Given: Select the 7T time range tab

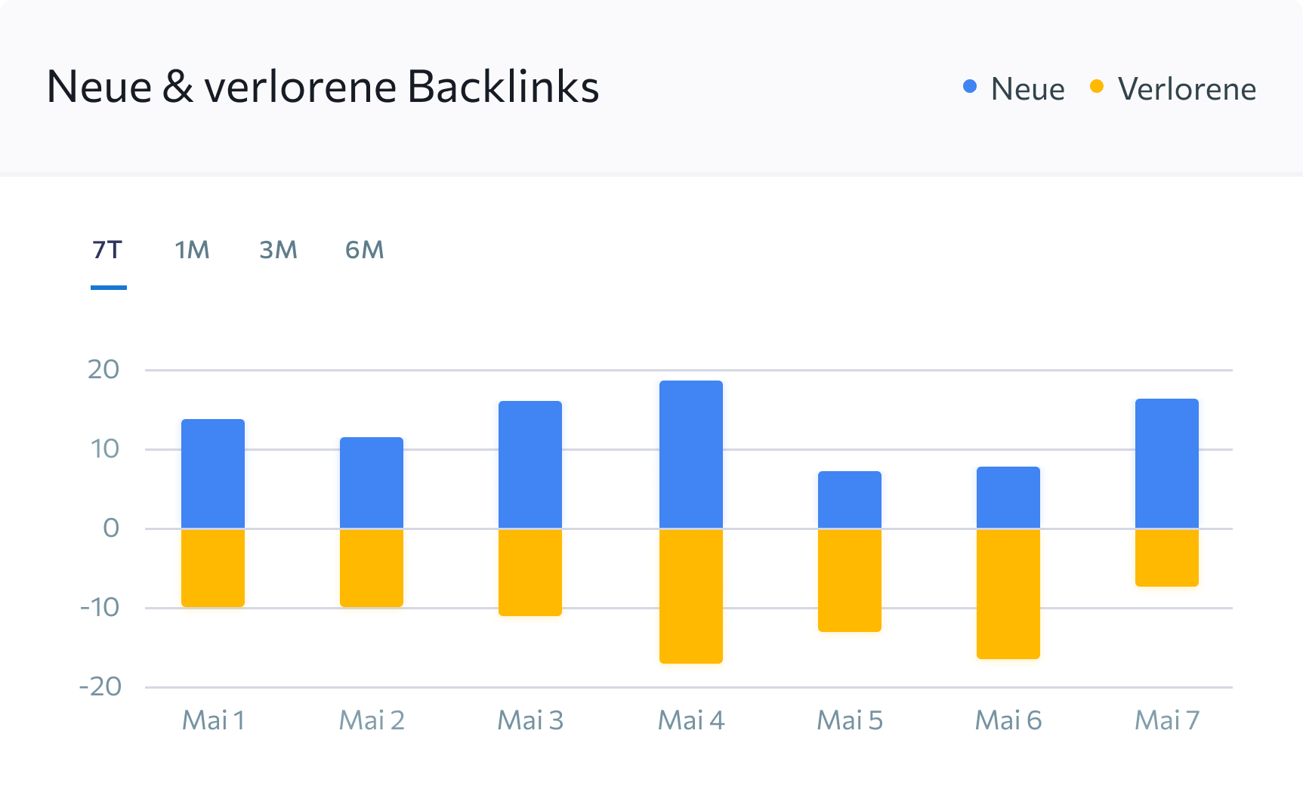Looking at the screenshot, I should pyautogui.click(x=108, y=250).
